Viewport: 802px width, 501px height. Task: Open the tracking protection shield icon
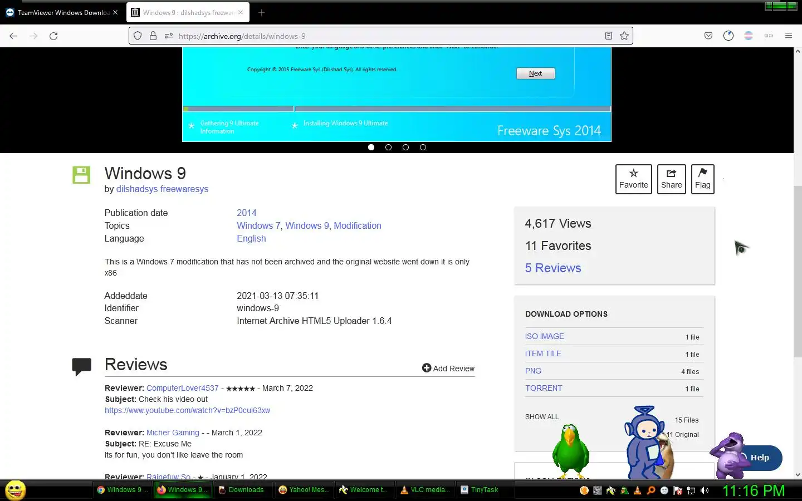pos(138,36)
